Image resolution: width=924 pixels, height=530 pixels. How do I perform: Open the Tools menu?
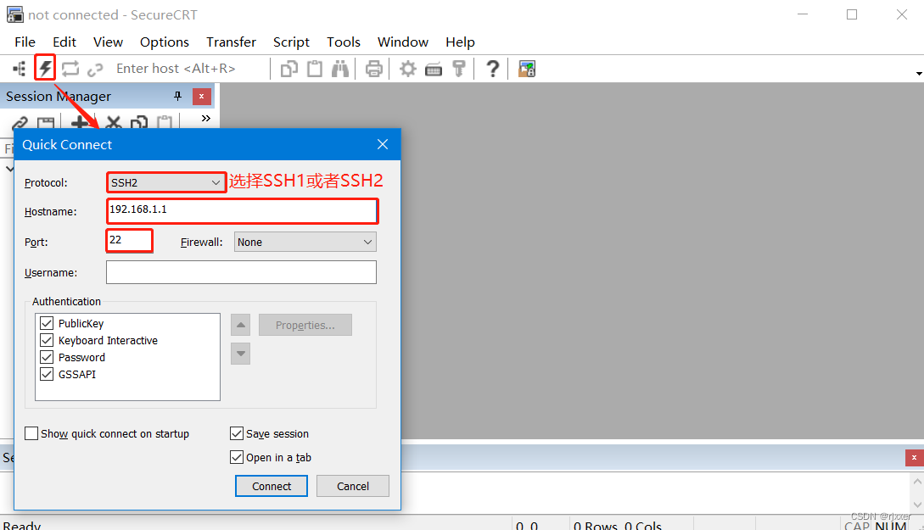pyautogui.click(x=344, y=42)
